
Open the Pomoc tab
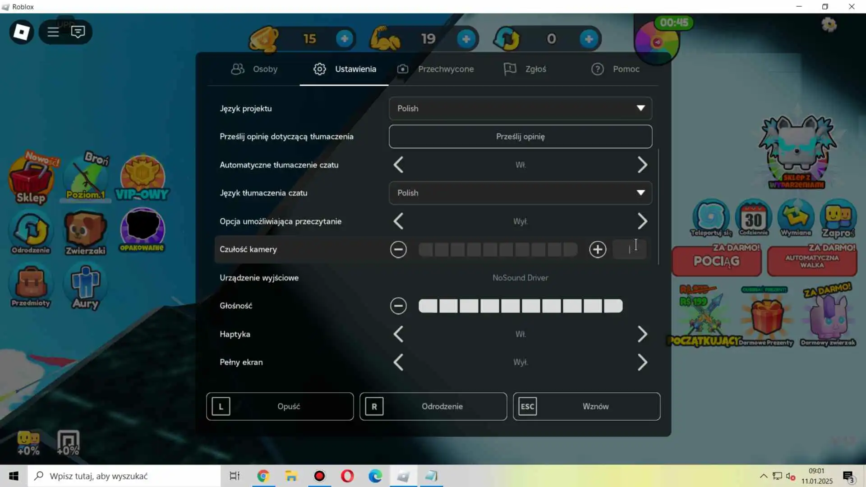616,69
